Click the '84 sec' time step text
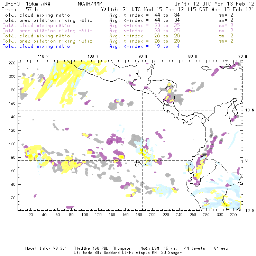Screen dimensions: 256x256 tap(221, 248)
